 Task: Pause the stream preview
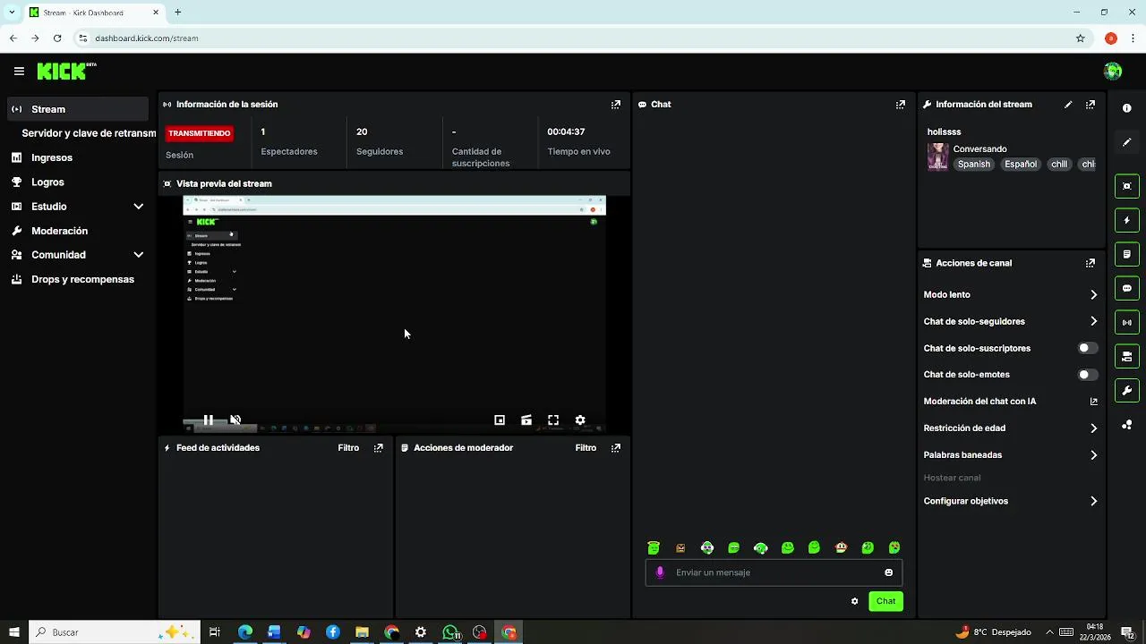pyautogui.click(x=208, y=419)
